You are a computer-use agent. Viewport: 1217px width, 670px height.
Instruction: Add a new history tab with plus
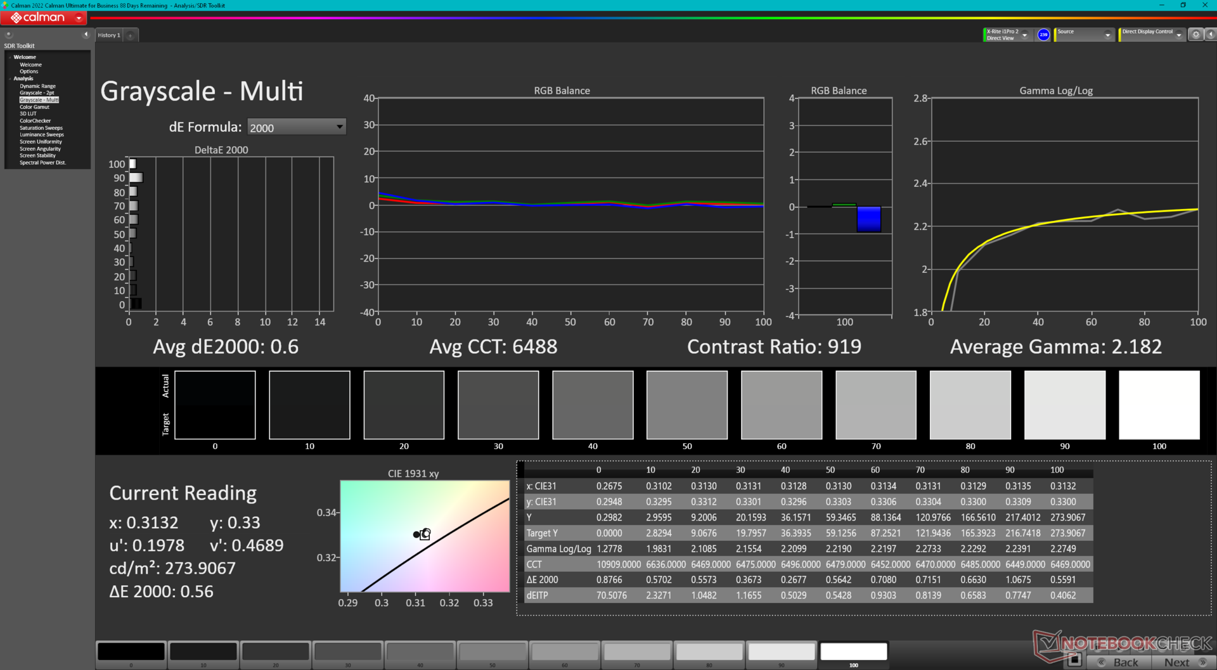point(130,35)
